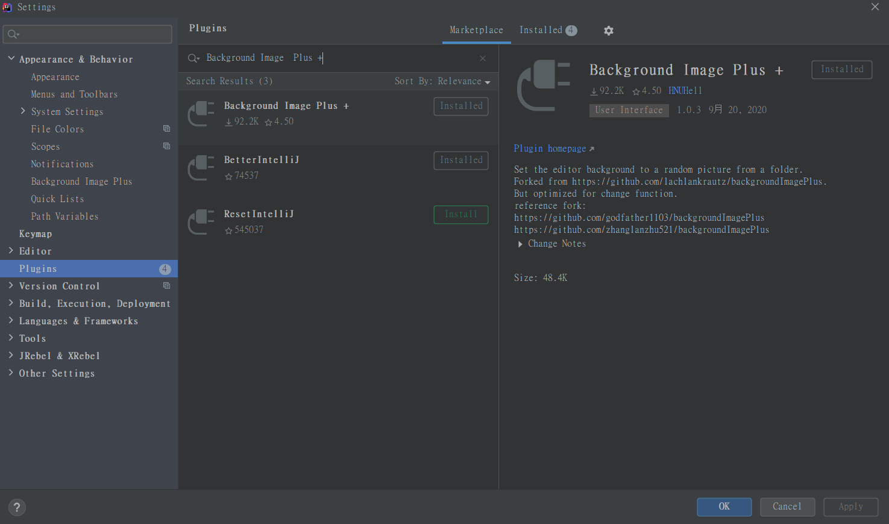Click the Plugins count badge in sidebar

165,269
